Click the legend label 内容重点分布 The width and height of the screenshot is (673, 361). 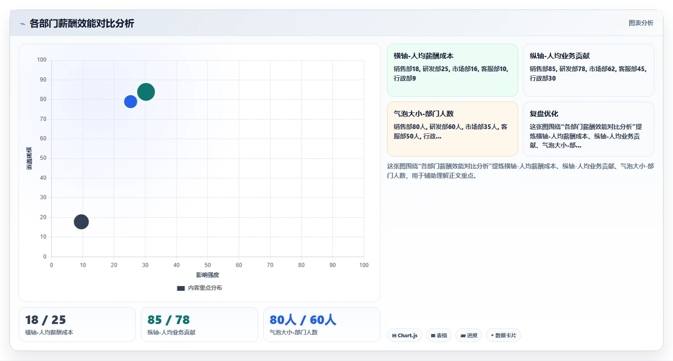205,288
